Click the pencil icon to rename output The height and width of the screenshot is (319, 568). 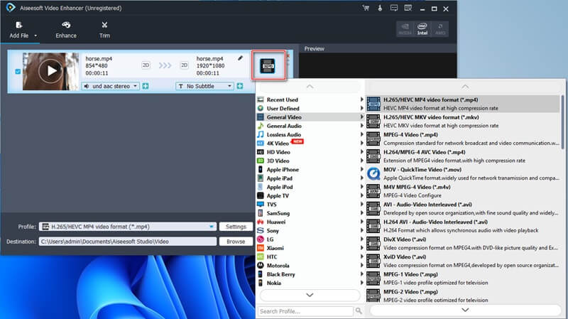(240, 58)
